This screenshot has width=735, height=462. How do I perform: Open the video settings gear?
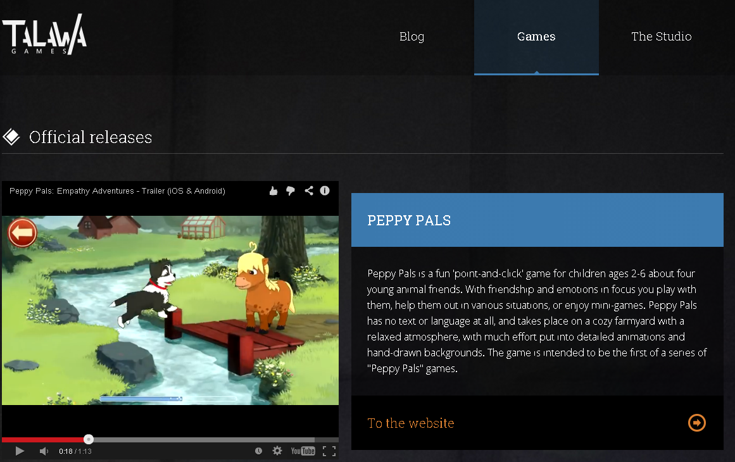coord(277,451)
